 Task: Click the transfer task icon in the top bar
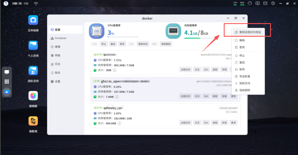point(257,3)
